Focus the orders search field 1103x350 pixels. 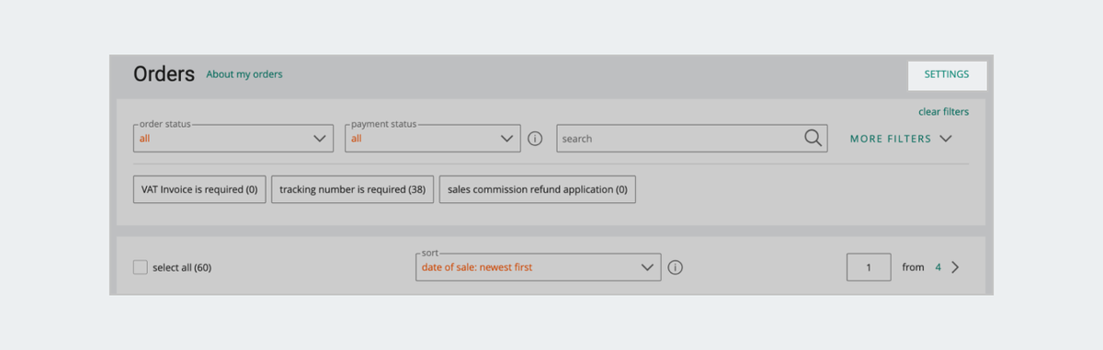pos(691,139)
